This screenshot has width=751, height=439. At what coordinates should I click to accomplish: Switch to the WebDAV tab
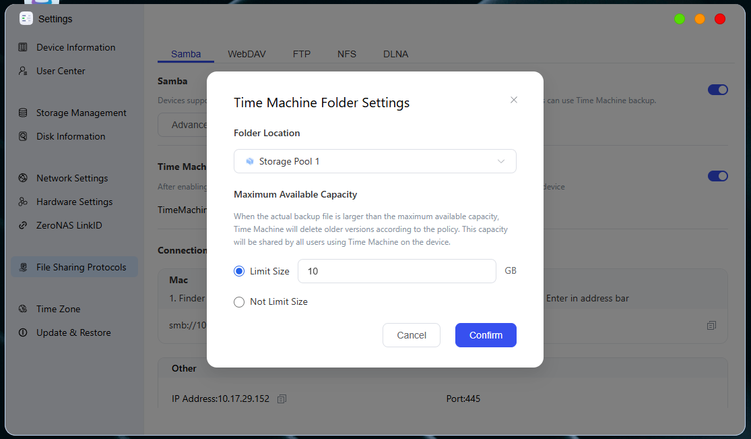[x=247, y=54]
